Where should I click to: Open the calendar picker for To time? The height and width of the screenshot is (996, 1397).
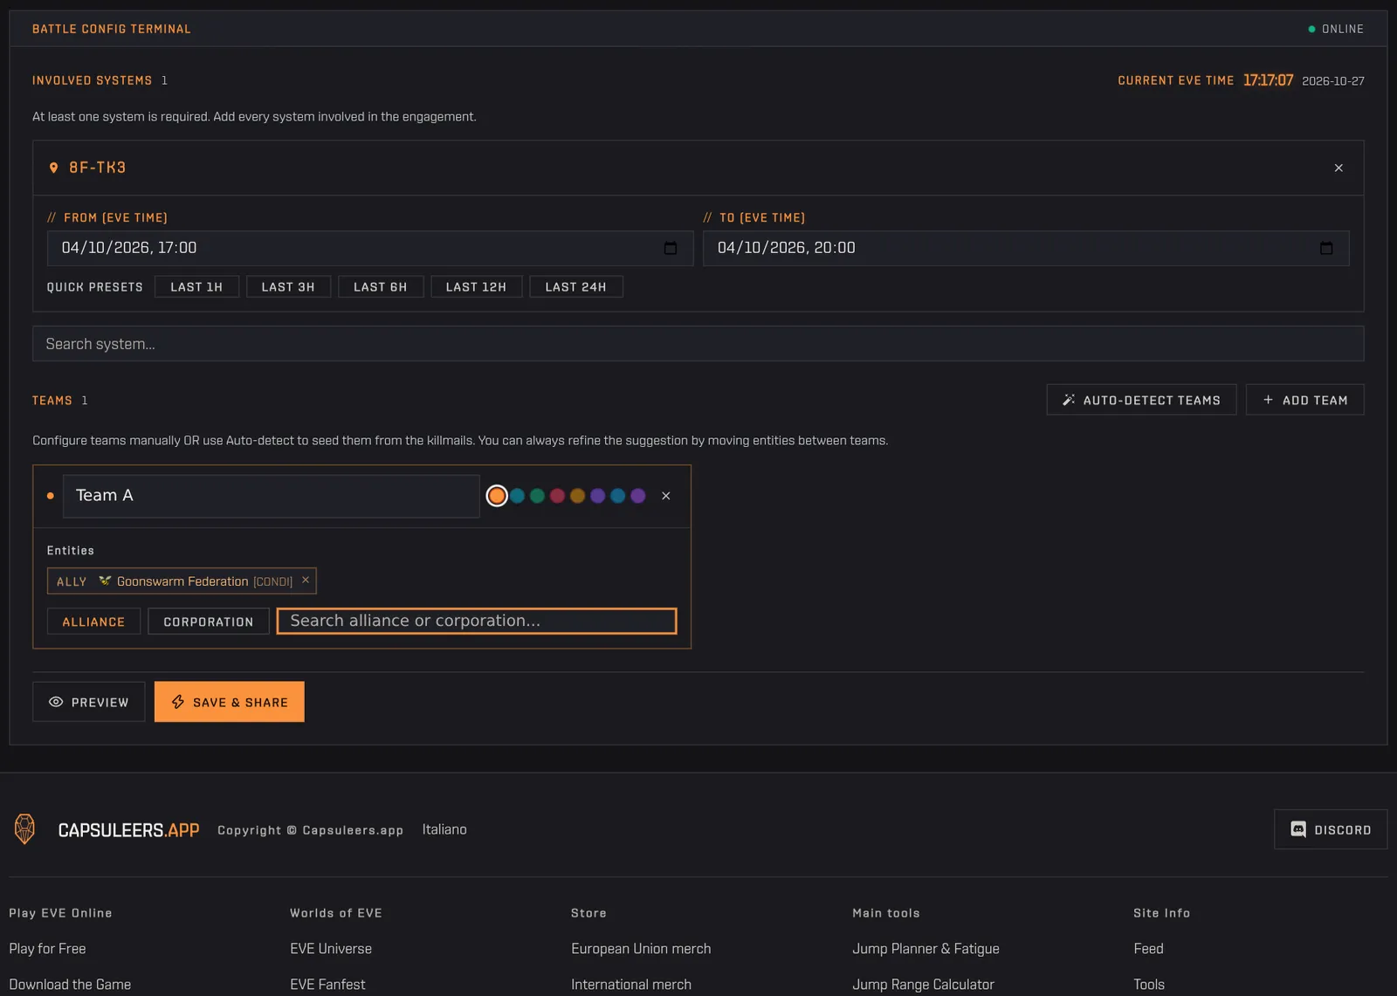tap(1326, 249)
